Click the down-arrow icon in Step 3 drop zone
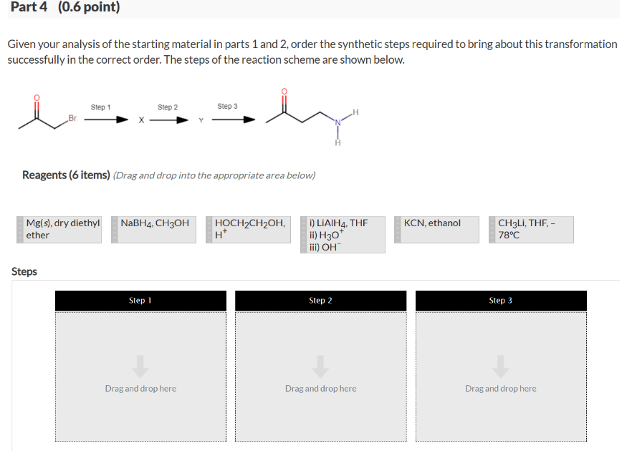 [500, 366]
